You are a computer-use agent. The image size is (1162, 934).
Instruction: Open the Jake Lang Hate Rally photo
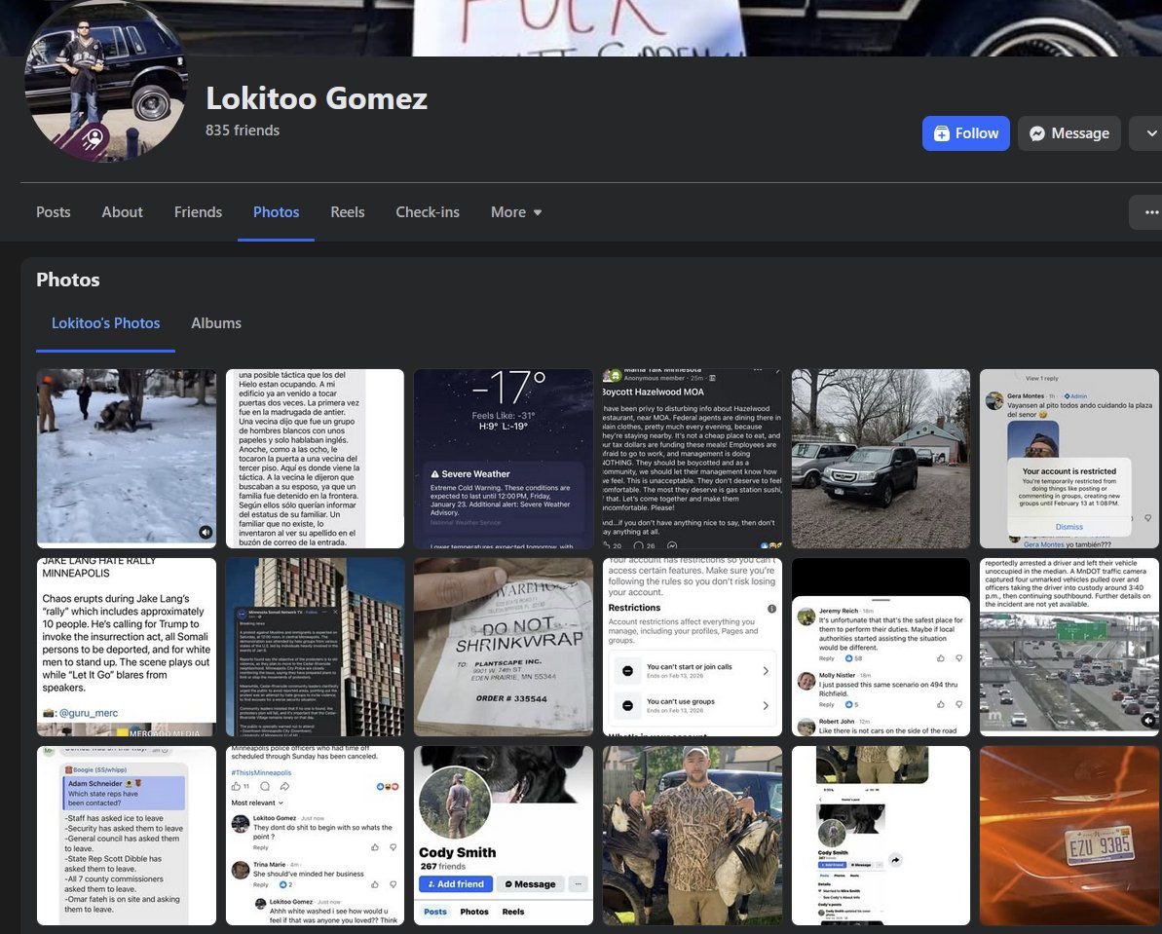[x=127, y=647]
